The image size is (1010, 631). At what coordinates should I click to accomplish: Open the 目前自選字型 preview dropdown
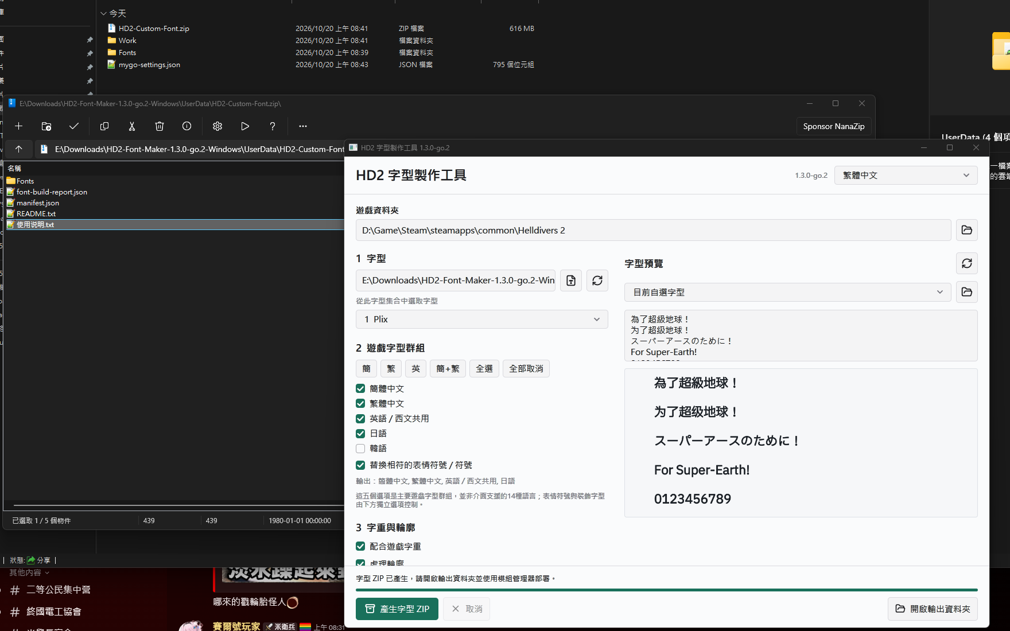point(787,292)
